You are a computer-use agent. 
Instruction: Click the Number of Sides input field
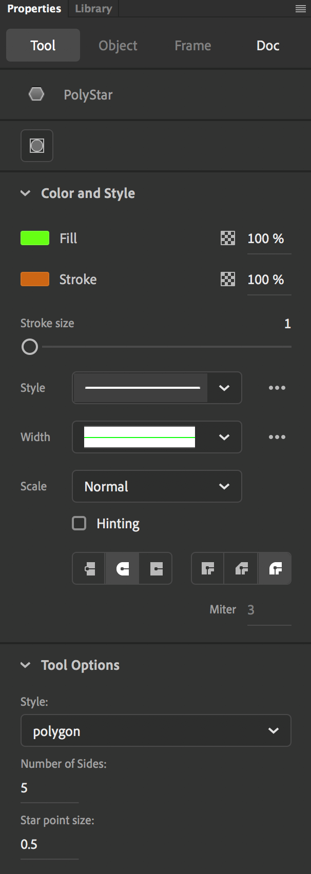[49, 788]
